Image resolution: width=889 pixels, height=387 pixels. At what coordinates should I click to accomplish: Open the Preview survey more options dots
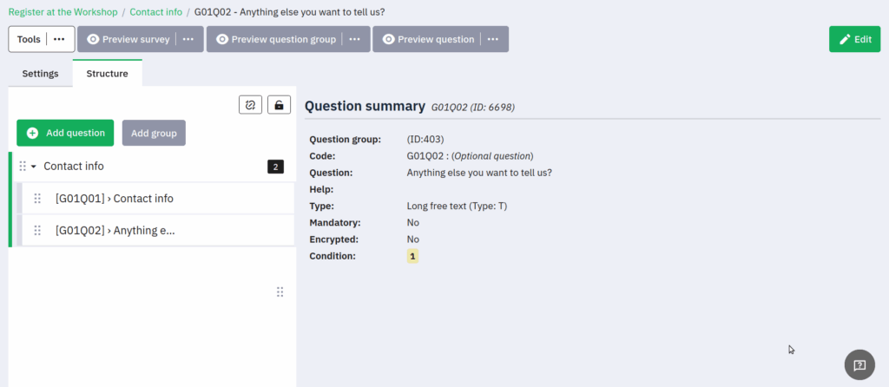click(x=188, y=39)
